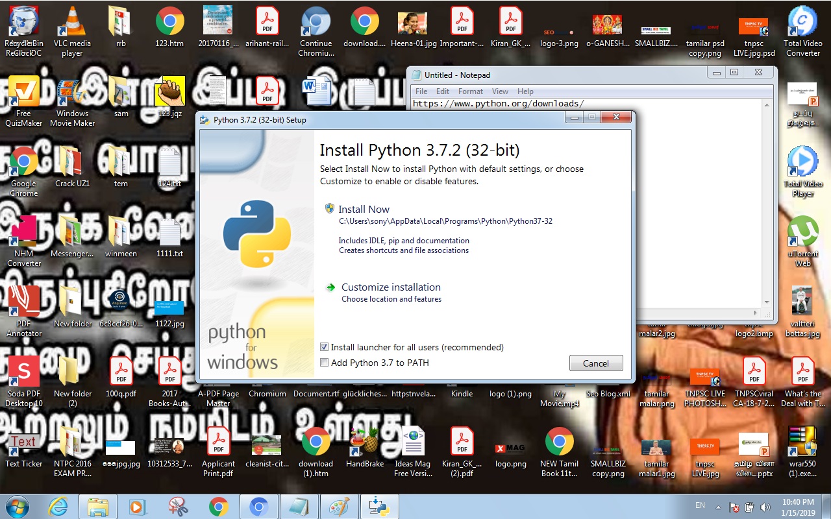Image resolution: width=831 pixels, height=519 pixels.
Task: Uncheck Install launcher for all users
Action: pos(324,347)
